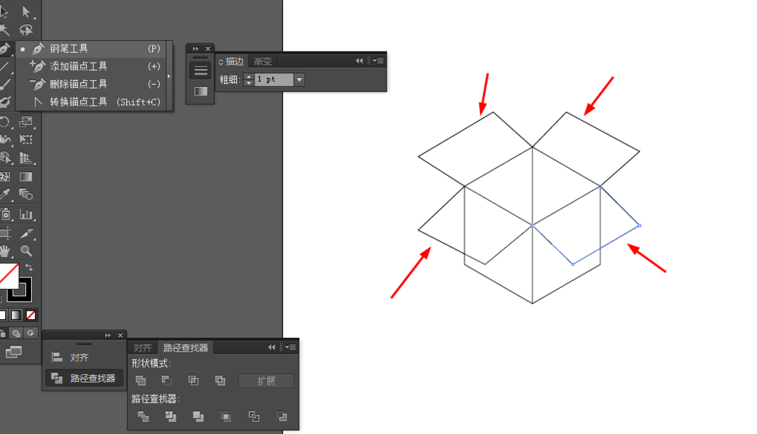
Task: Open the 粗细 weight dropdown
Action: (299, 79)
